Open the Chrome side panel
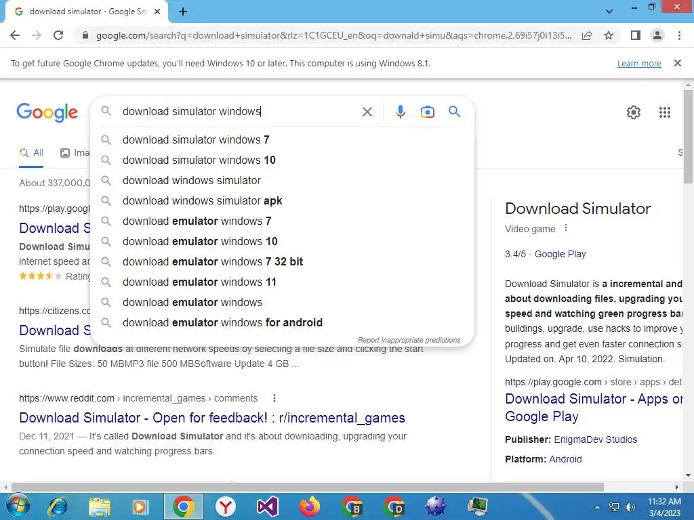 pos(636,35)
